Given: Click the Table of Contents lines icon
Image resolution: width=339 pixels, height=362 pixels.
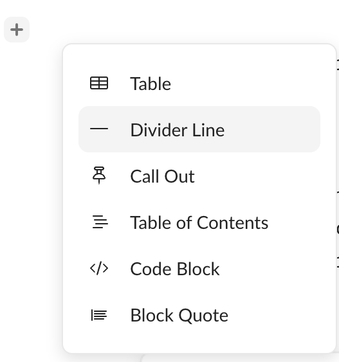Looking at the screenshot, I should point(100,222).
